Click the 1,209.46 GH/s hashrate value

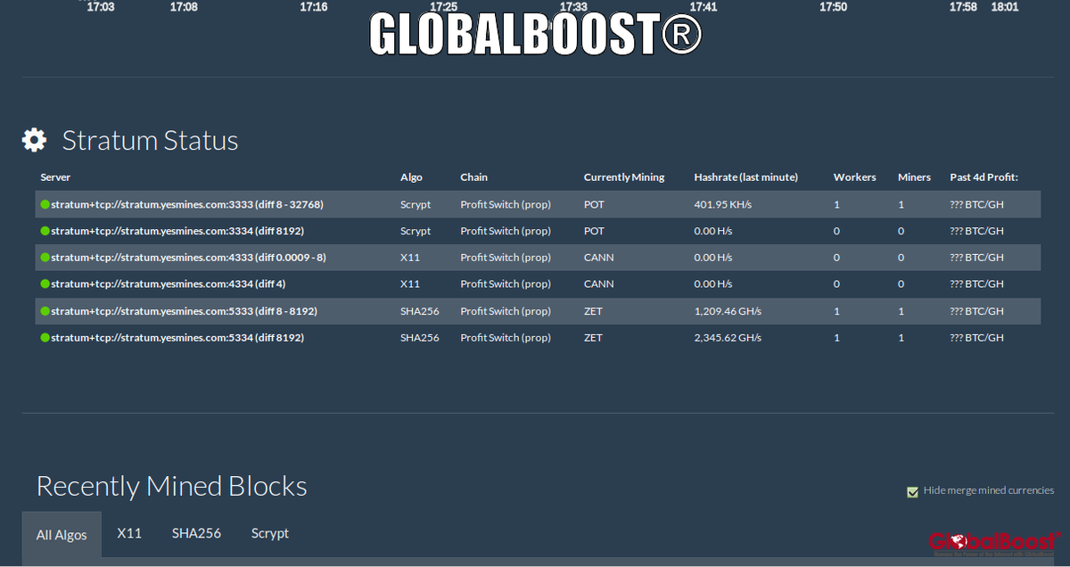727,311
